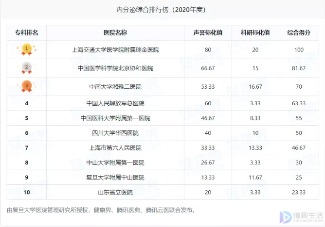325x227 pixels.
Task: Click 中国医科大学 reputation value 46.67
Action: pos(208,118)
